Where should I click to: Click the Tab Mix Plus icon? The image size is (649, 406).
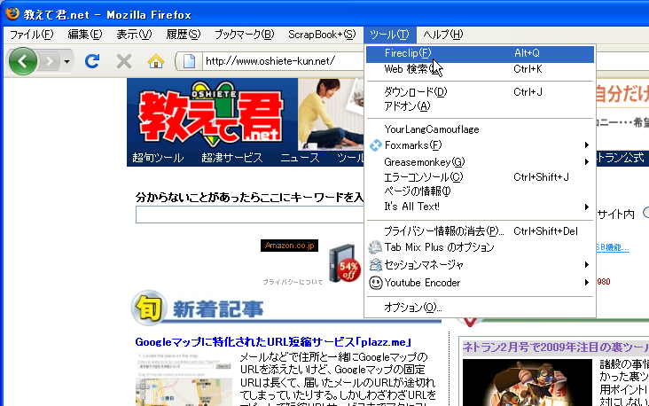pyautogui.click(x=375, y=247)
